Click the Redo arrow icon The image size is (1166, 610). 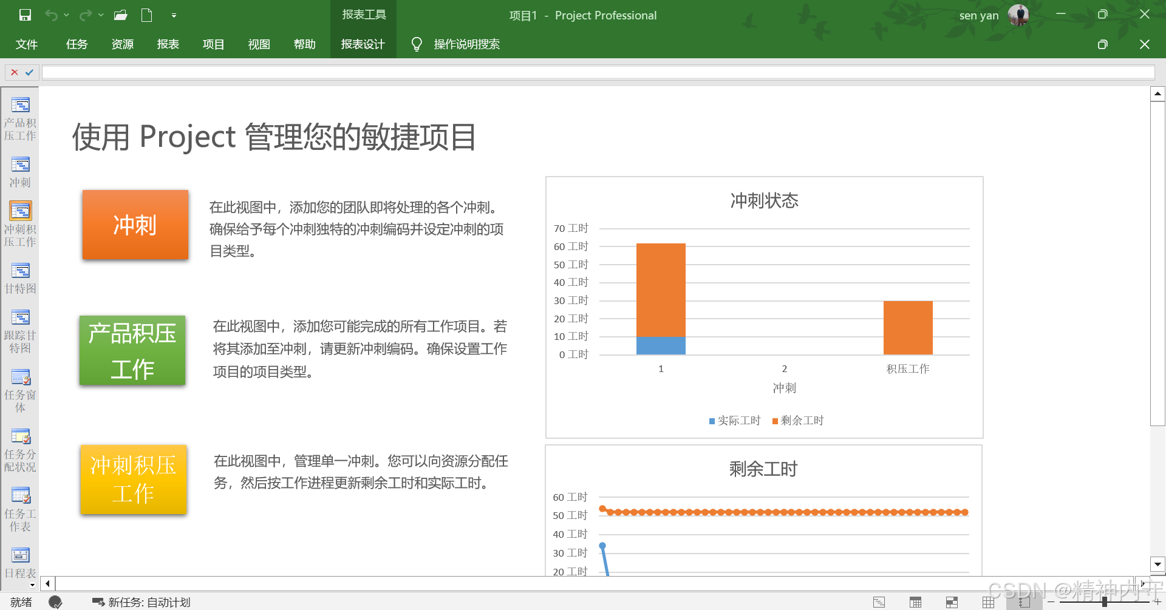[86, 15]
